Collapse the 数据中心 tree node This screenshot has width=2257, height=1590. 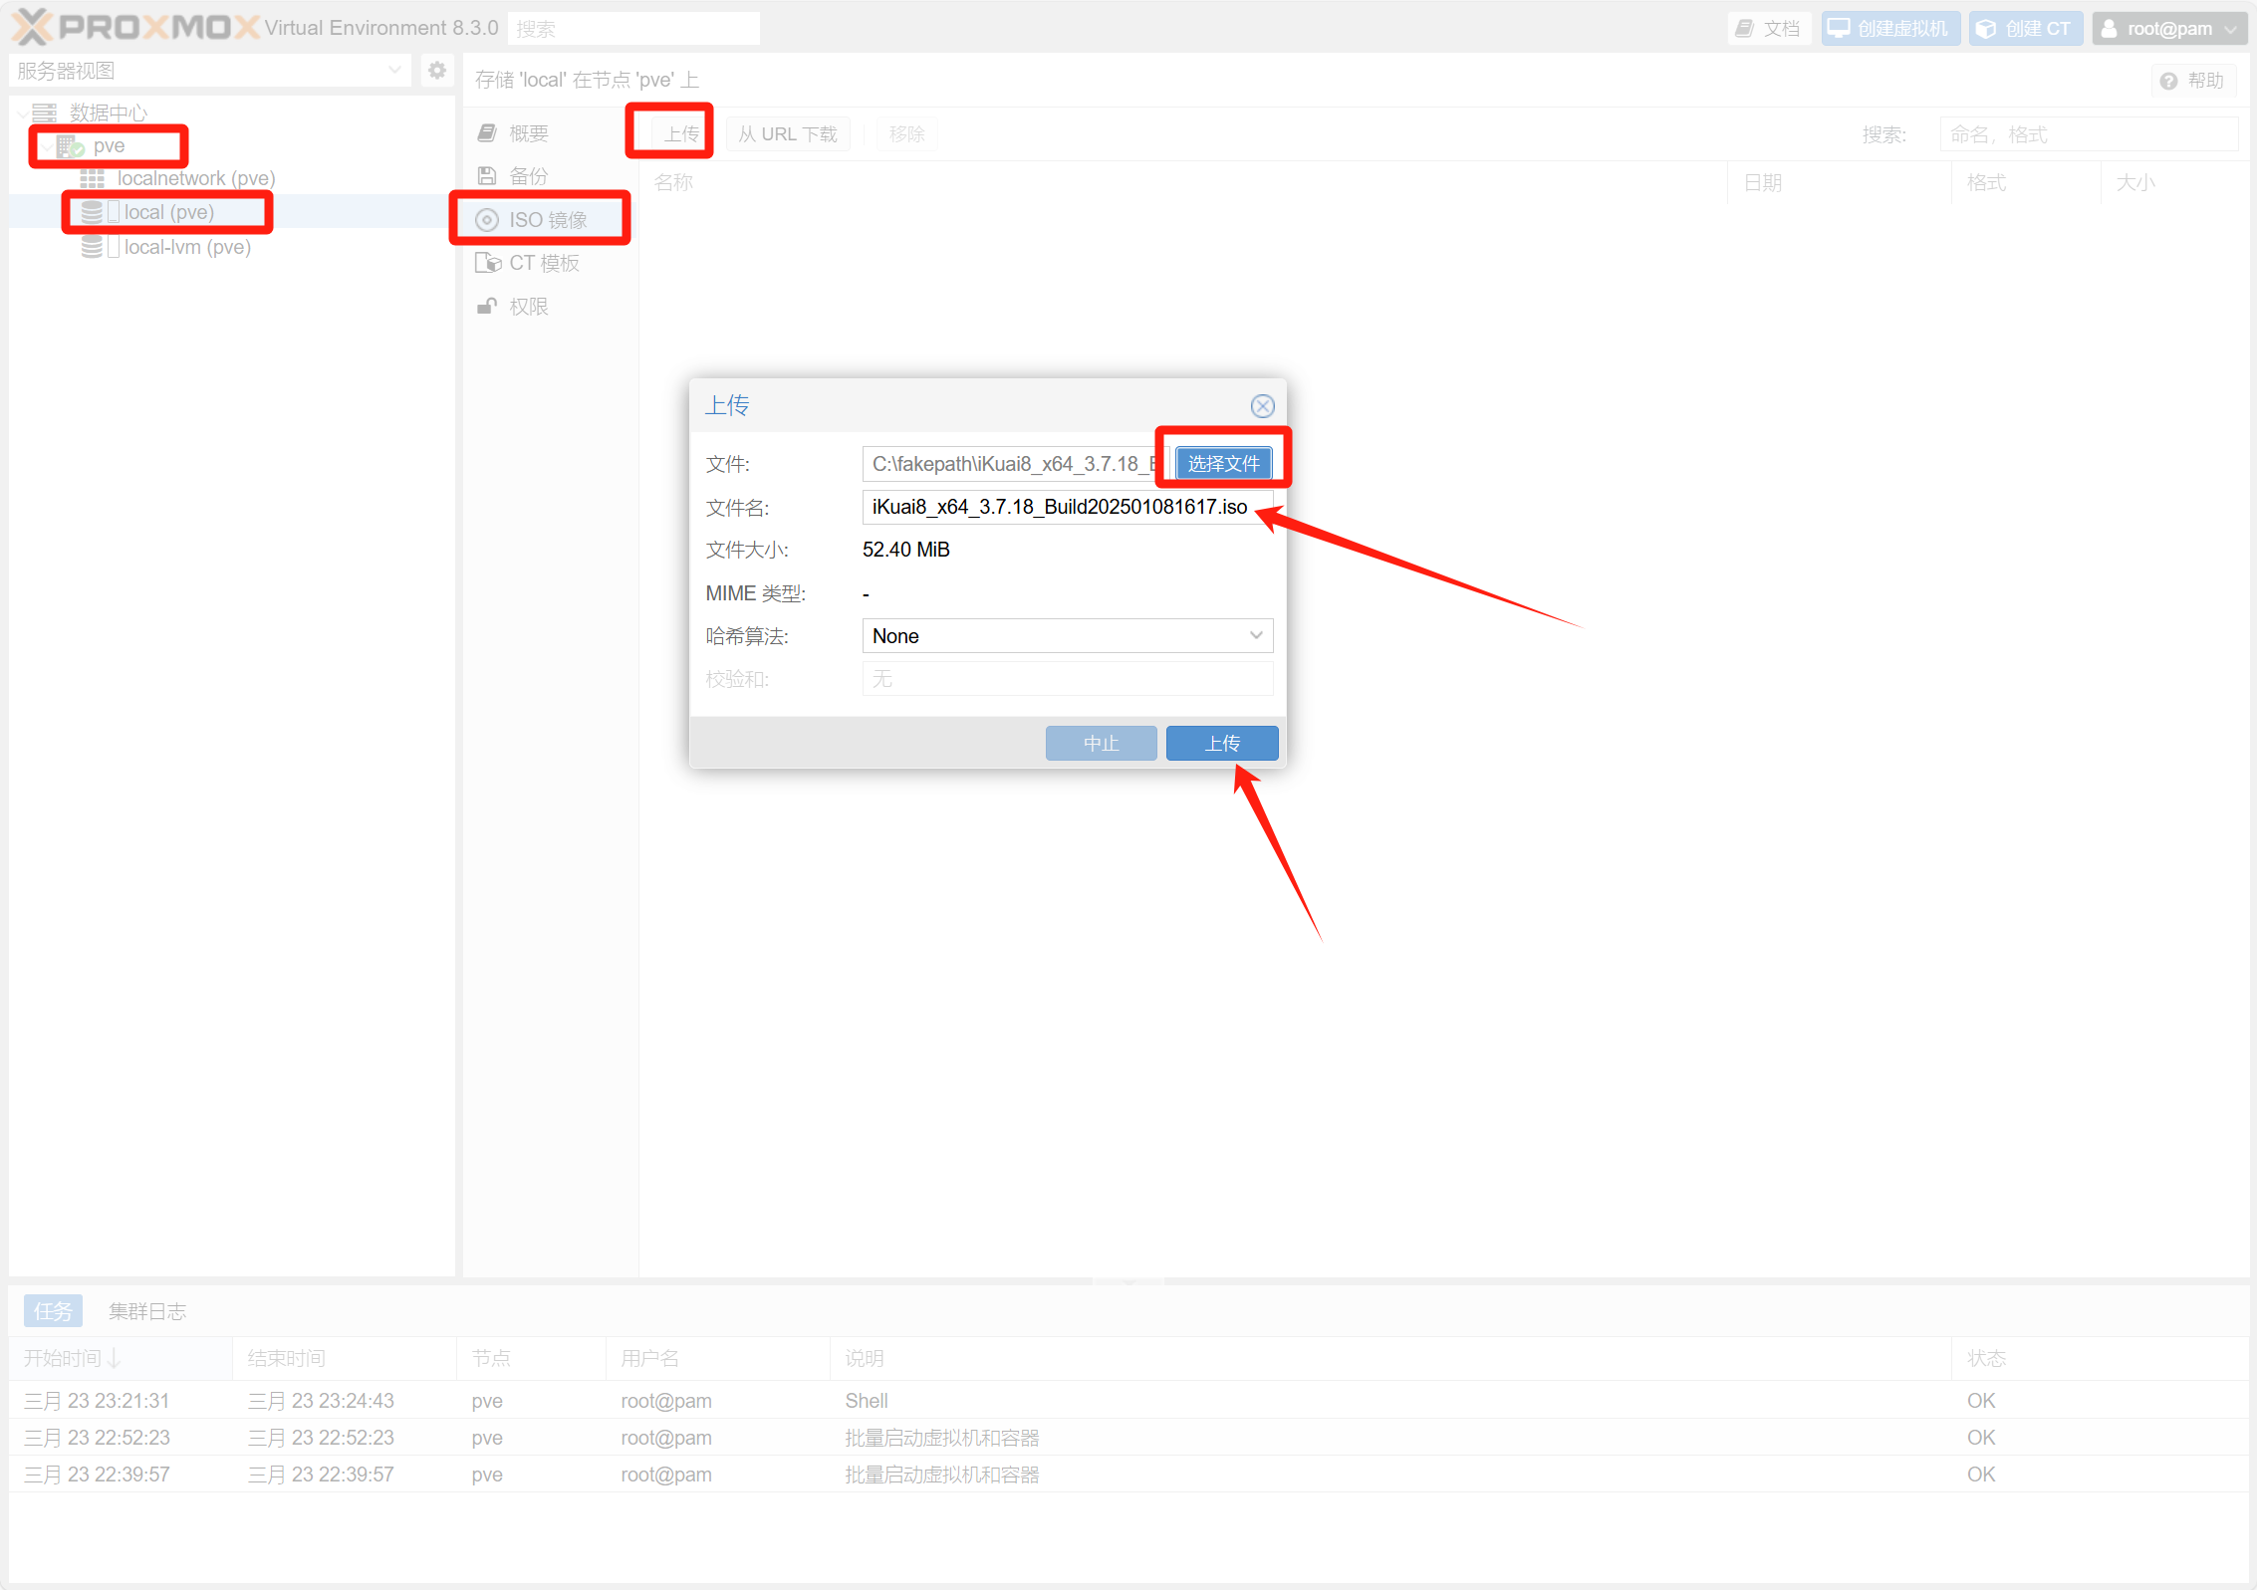[x=22, y=114]
